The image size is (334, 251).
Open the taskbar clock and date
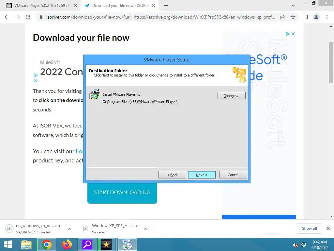click(320, 245)
